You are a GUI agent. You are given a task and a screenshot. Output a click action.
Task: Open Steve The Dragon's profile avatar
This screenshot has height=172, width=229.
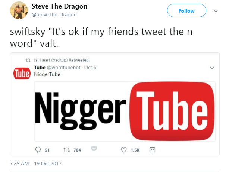19,10
